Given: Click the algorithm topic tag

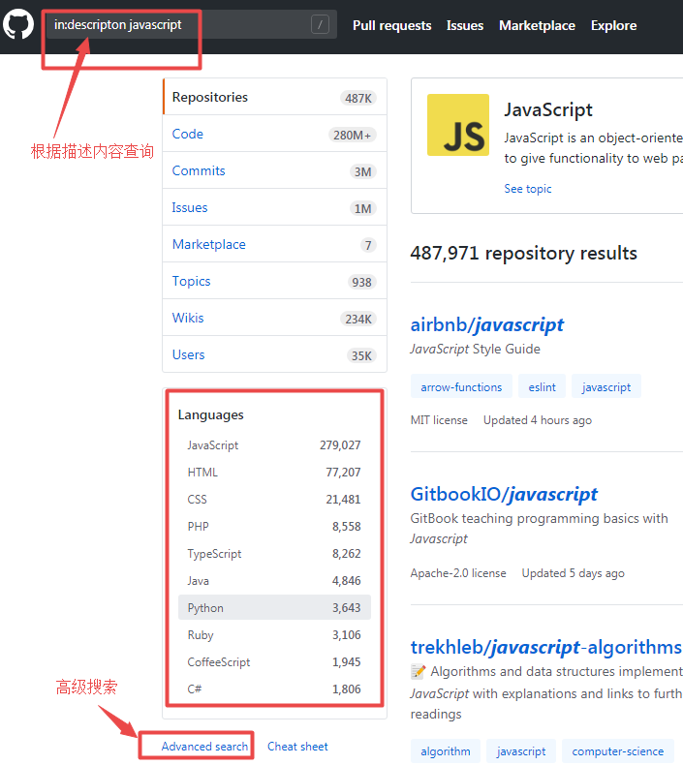Looking at the screenshot, I should tap(446, 751).
